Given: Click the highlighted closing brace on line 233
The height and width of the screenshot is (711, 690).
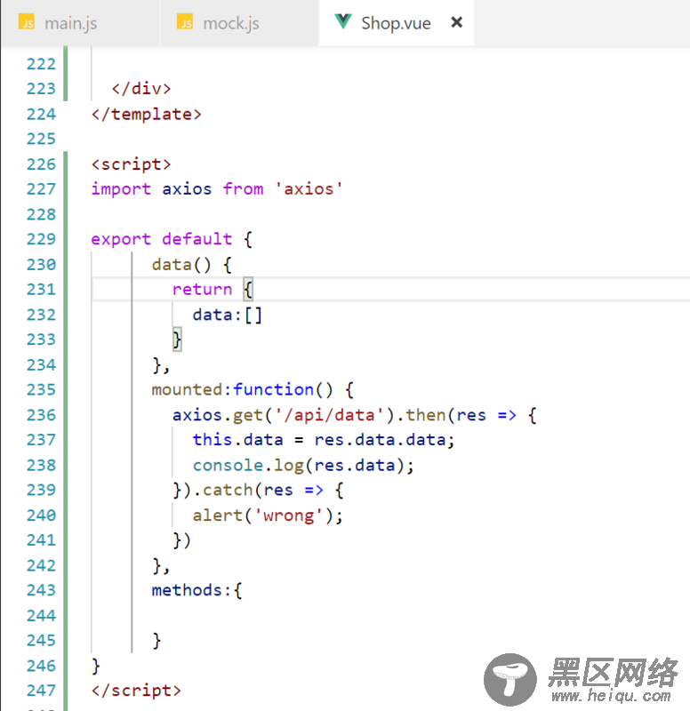Looking at the screenshot, I should click(x=177, y=340).
